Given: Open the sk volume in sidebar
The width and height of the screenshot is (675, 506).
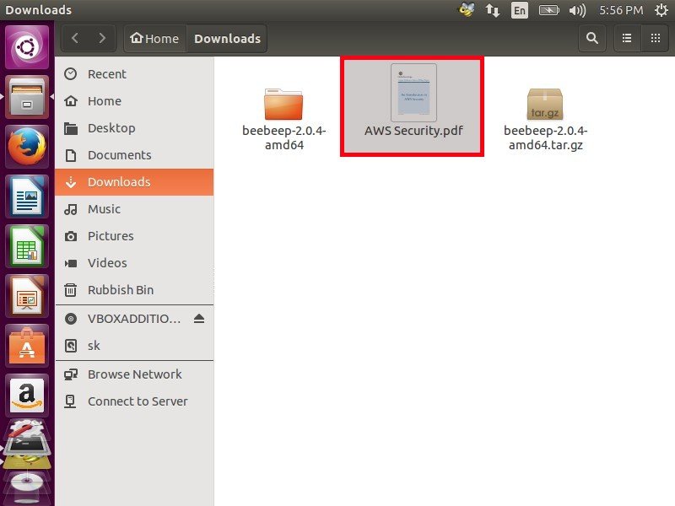Looking at the screenshot, I should 134,346.
